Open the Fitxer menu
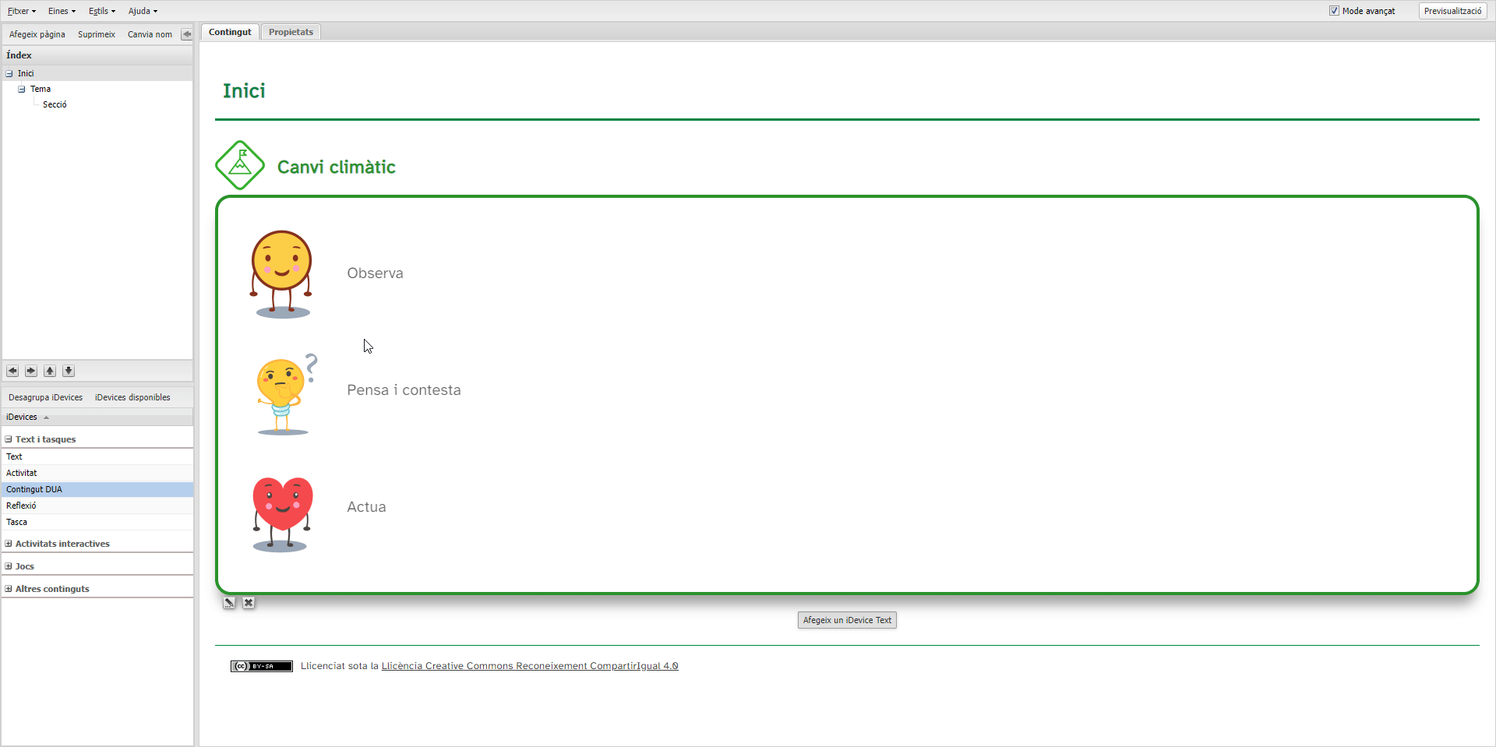The height and width of the screenshot is (747, 1496). coord(21,11)
